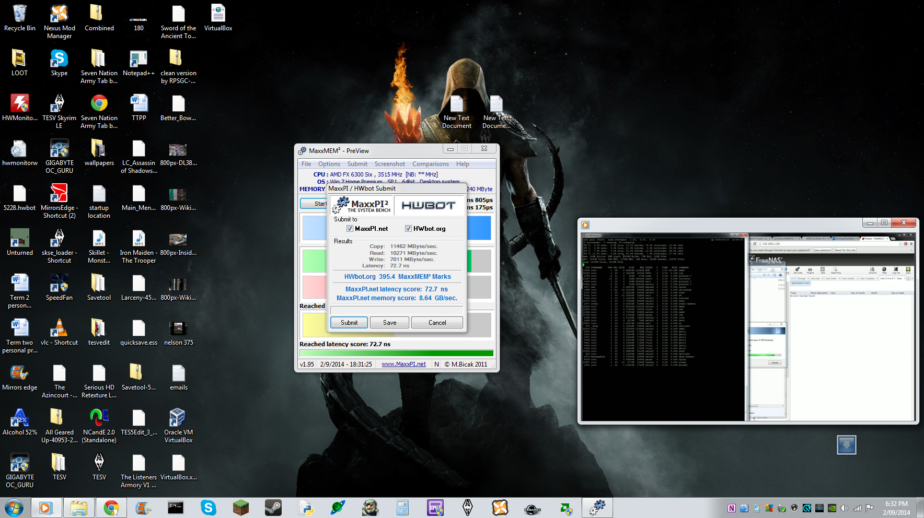The height and width of the screenshot is (518, 924).
Task: Select terminal window in the preview thumbnail
Action: [x=663, y=327]
